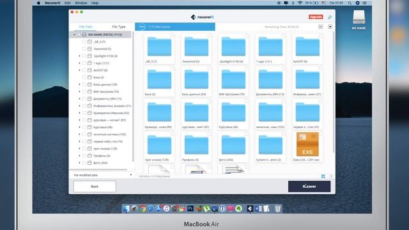Open the Веб программ (70) folder thumbnail
This screenshot has width=409, height=230.
[233, 80]
